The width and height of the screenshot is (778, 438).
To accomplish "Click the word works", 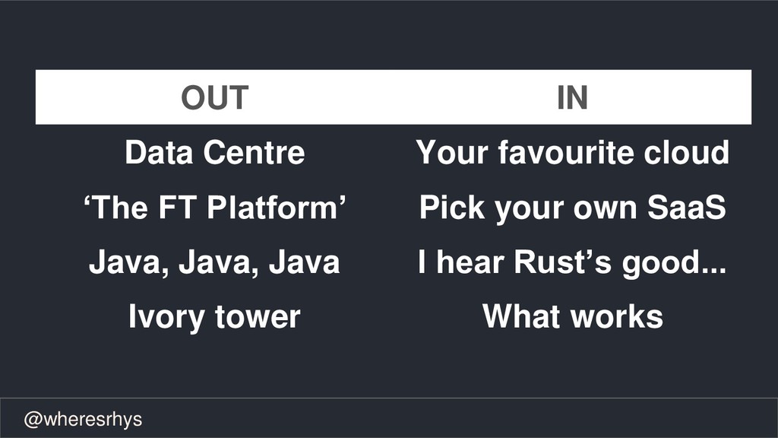I will (x=617, y=316).
